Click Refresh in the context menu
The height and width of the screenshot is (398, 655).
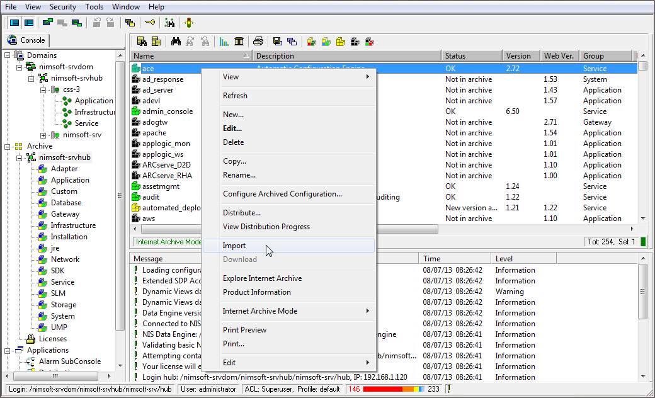click(288, 96)
